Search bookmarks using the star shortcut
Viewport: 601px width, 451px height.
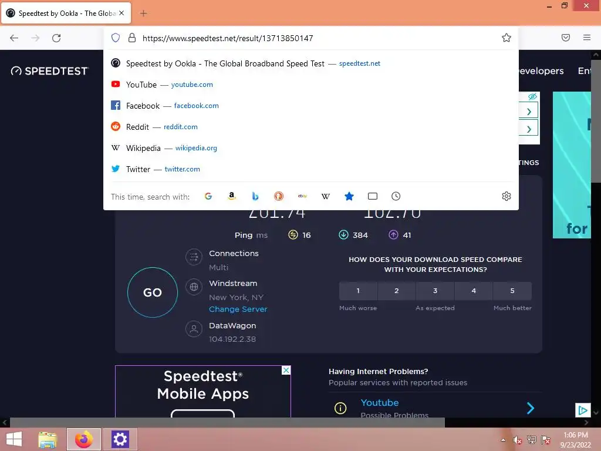click(x=349, y=196)
